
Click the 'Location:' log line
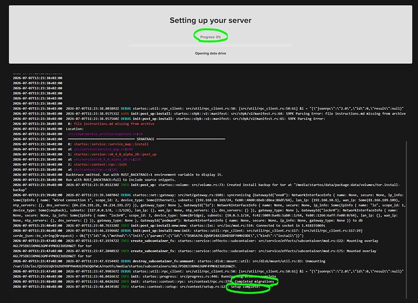(x=75, y=129)
